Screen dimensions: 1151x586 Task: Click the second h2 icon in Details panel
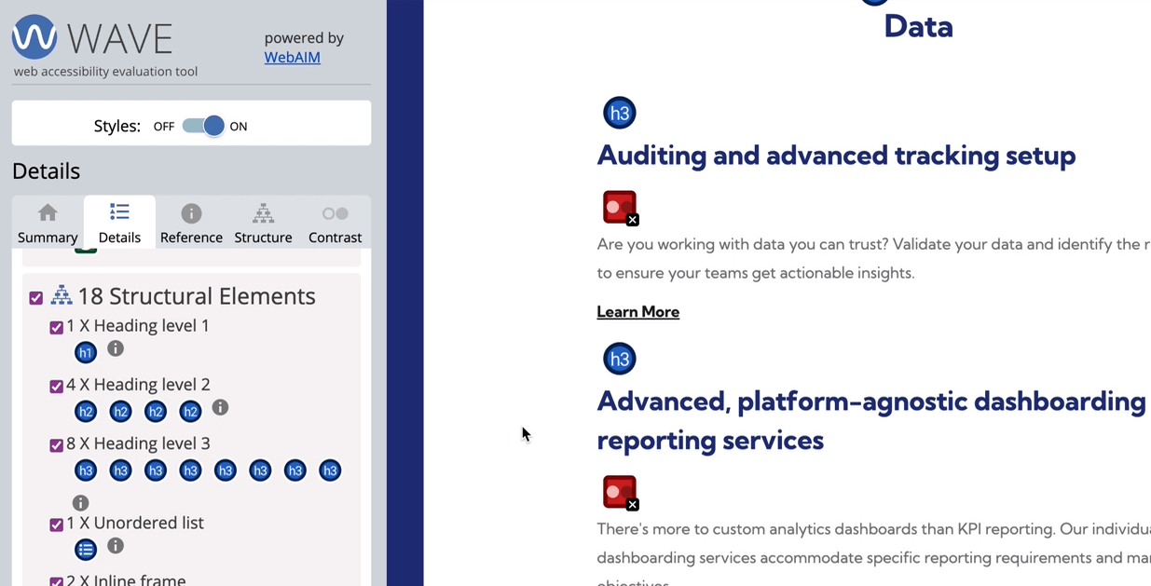120,411
